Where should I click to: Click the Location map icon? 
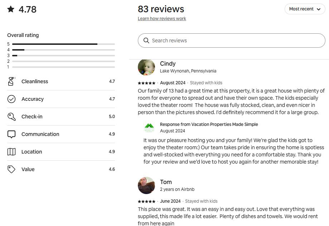pos(11,152)
